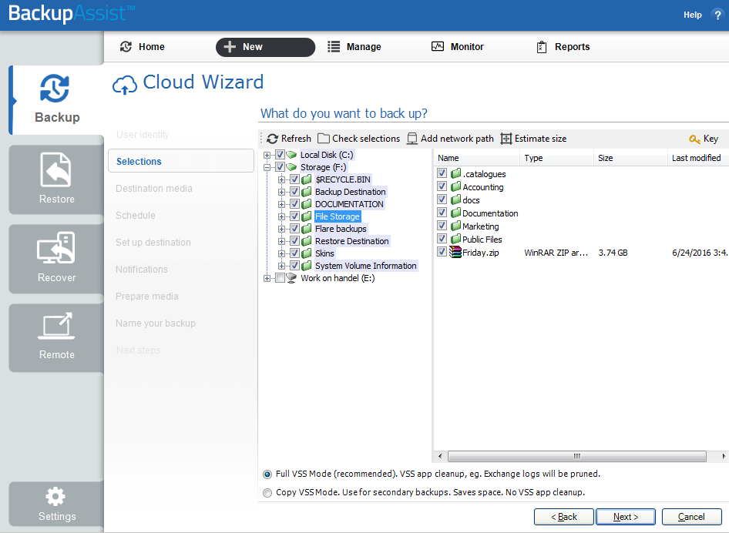Uncheck the Storage (F:) checkbox
The height and width of the screenshot is (533, 729).
click(280, 167)
